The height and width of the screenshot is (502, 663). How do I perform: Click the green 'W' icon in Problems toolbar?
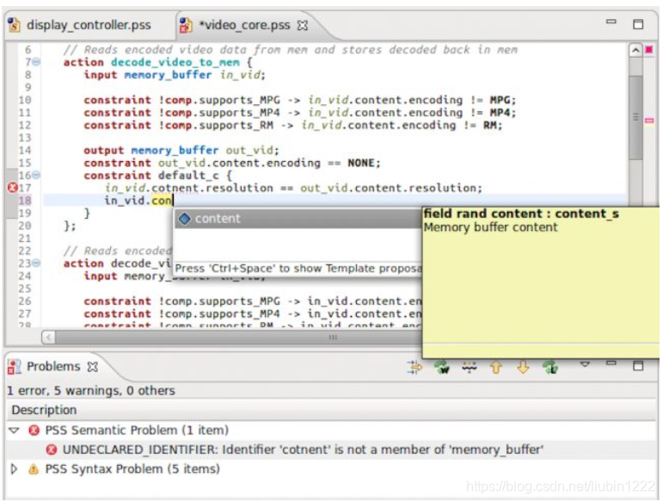[442, 367]
